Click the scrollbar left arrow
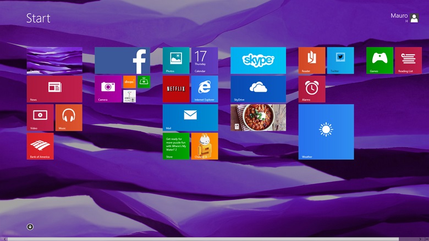Viewport: 429px width, 241px height. pos(4,239)
